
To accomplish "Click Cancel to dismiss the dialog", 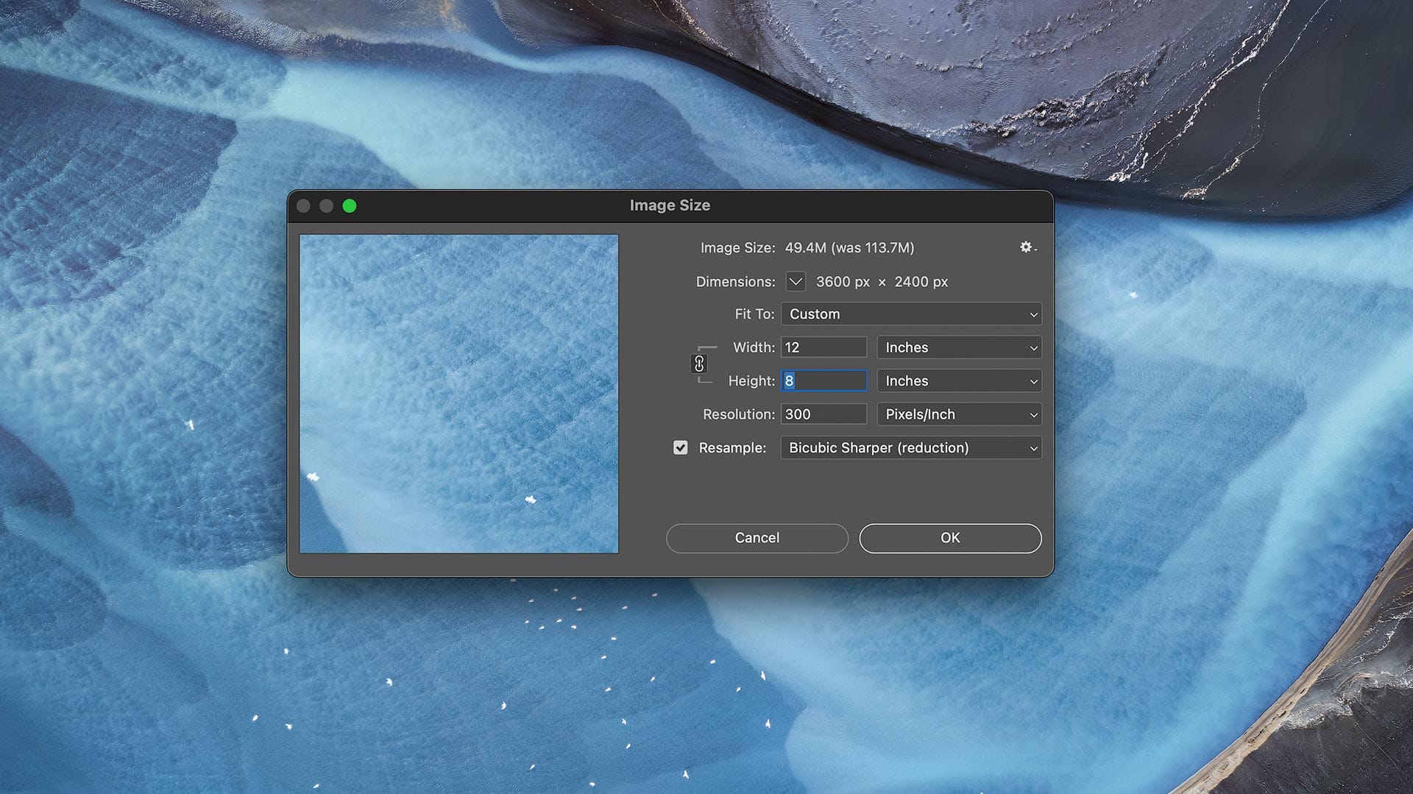I will (x=757, y=538).
